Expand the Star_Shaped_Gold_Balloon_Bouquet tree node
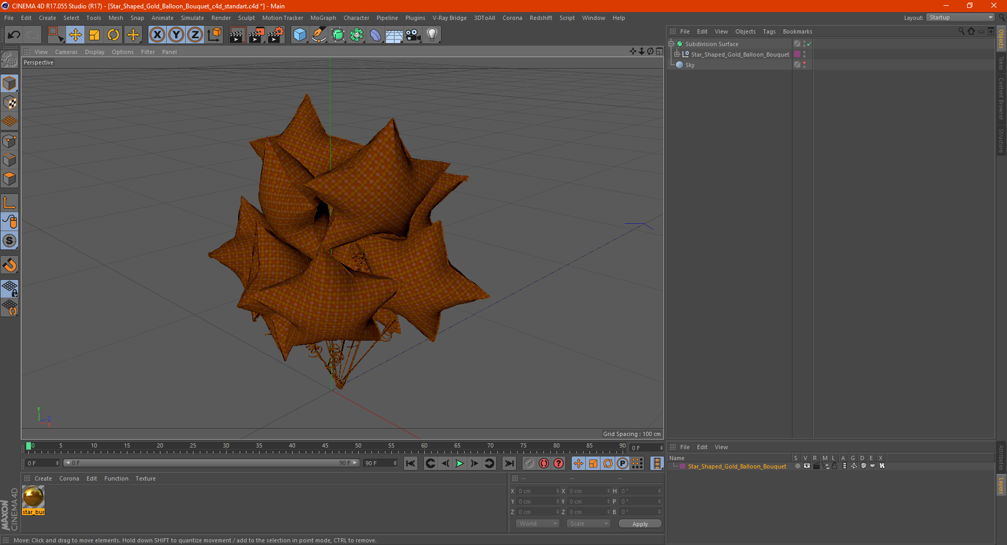The height and width of the screenshot is (545, 1007). tap(677, 54)
